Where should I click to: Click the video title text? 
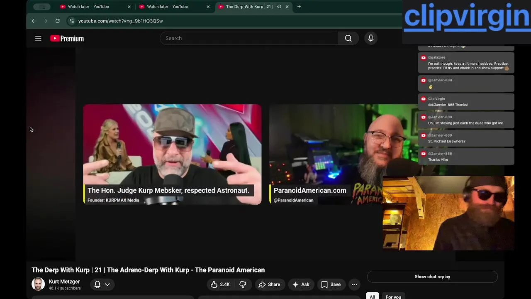[148, 270]
